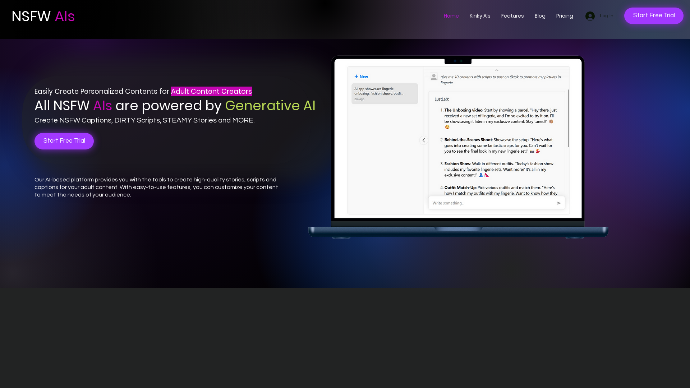Open the Home menu item
Image resolution: width=690 pixels, height=388 pixels.
pos(451,16)
